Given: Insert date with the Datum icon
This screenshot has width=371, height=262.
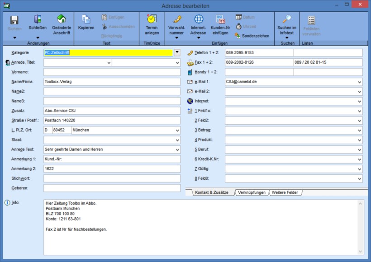Looking at the screenshot, I should [x=238, y=17].
